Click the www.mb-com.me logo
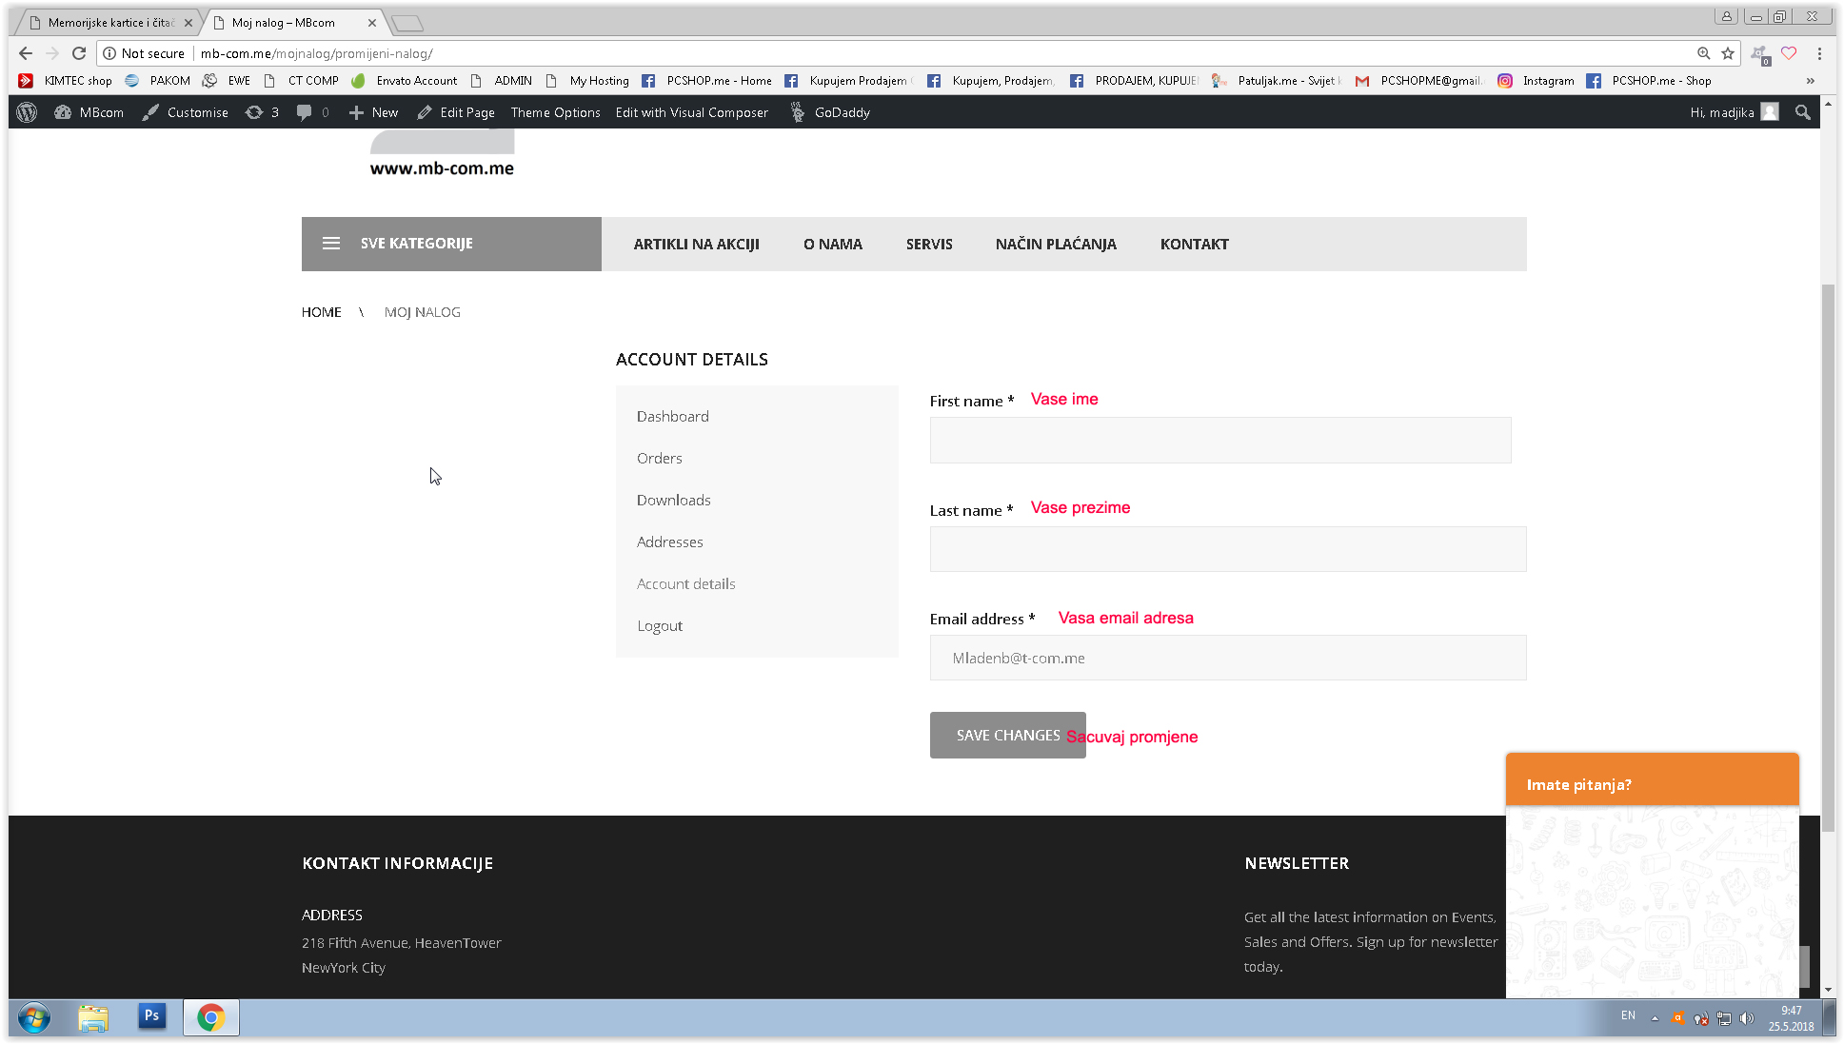Viewport: 1844px width, 1044px height. point(442,154)
